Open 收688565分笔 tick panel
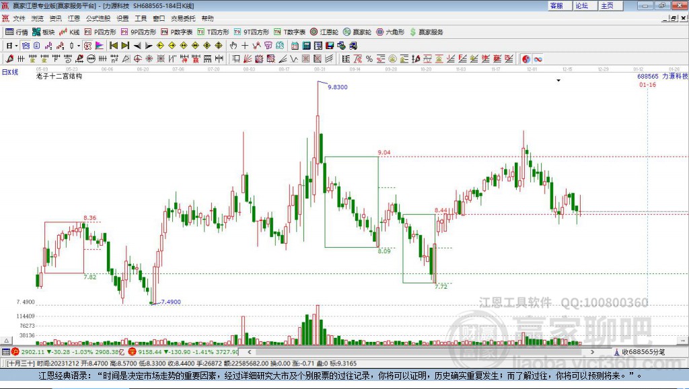This screenshot has width=689, height=389. [640, 352]
